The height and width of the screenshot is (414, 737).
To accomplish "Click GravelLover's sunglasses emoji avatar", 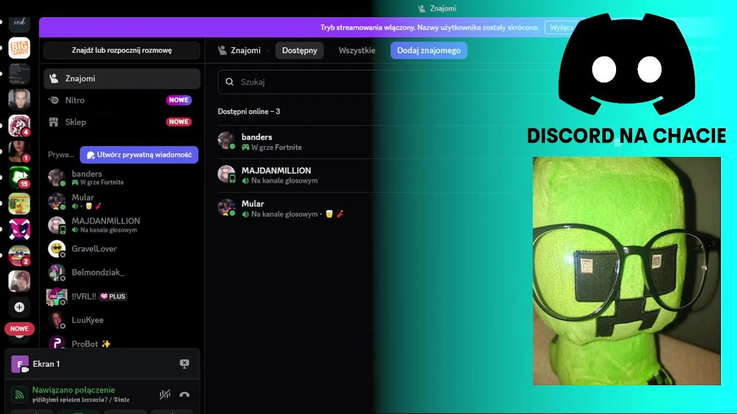I will point(56,248).
